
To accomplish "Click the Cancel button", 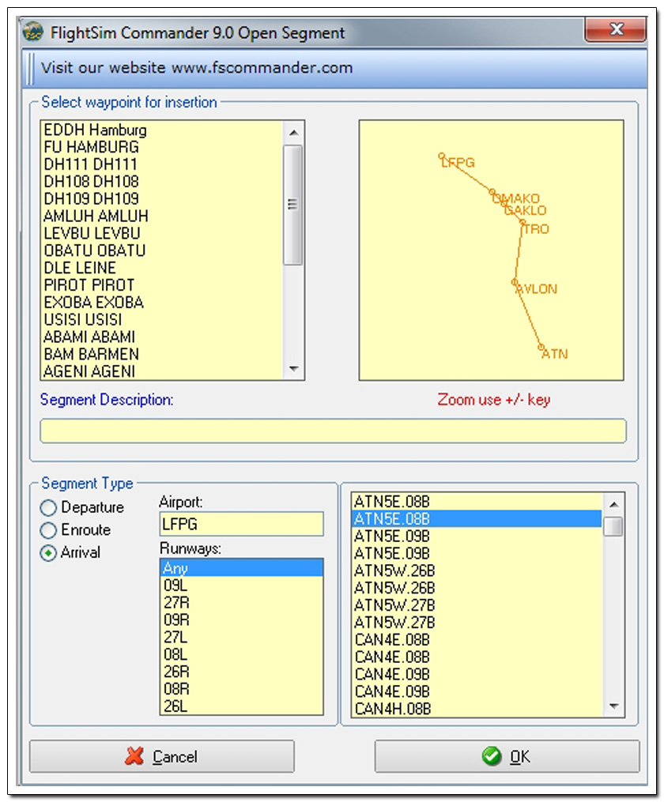I will click(x=161, y=756).
